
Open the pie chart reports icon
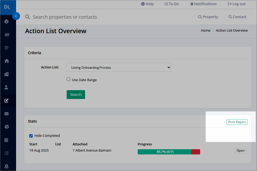tap(7, 127)
